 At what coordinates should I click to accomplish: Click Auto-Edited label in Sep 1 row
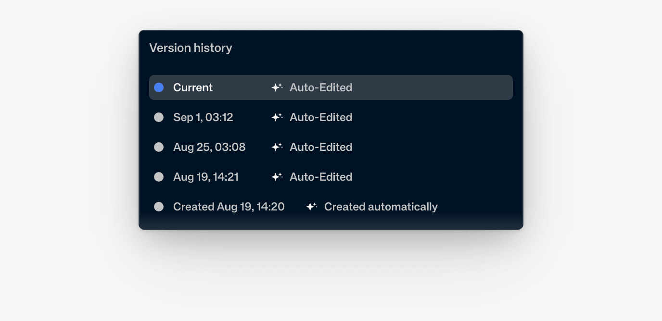321,117
